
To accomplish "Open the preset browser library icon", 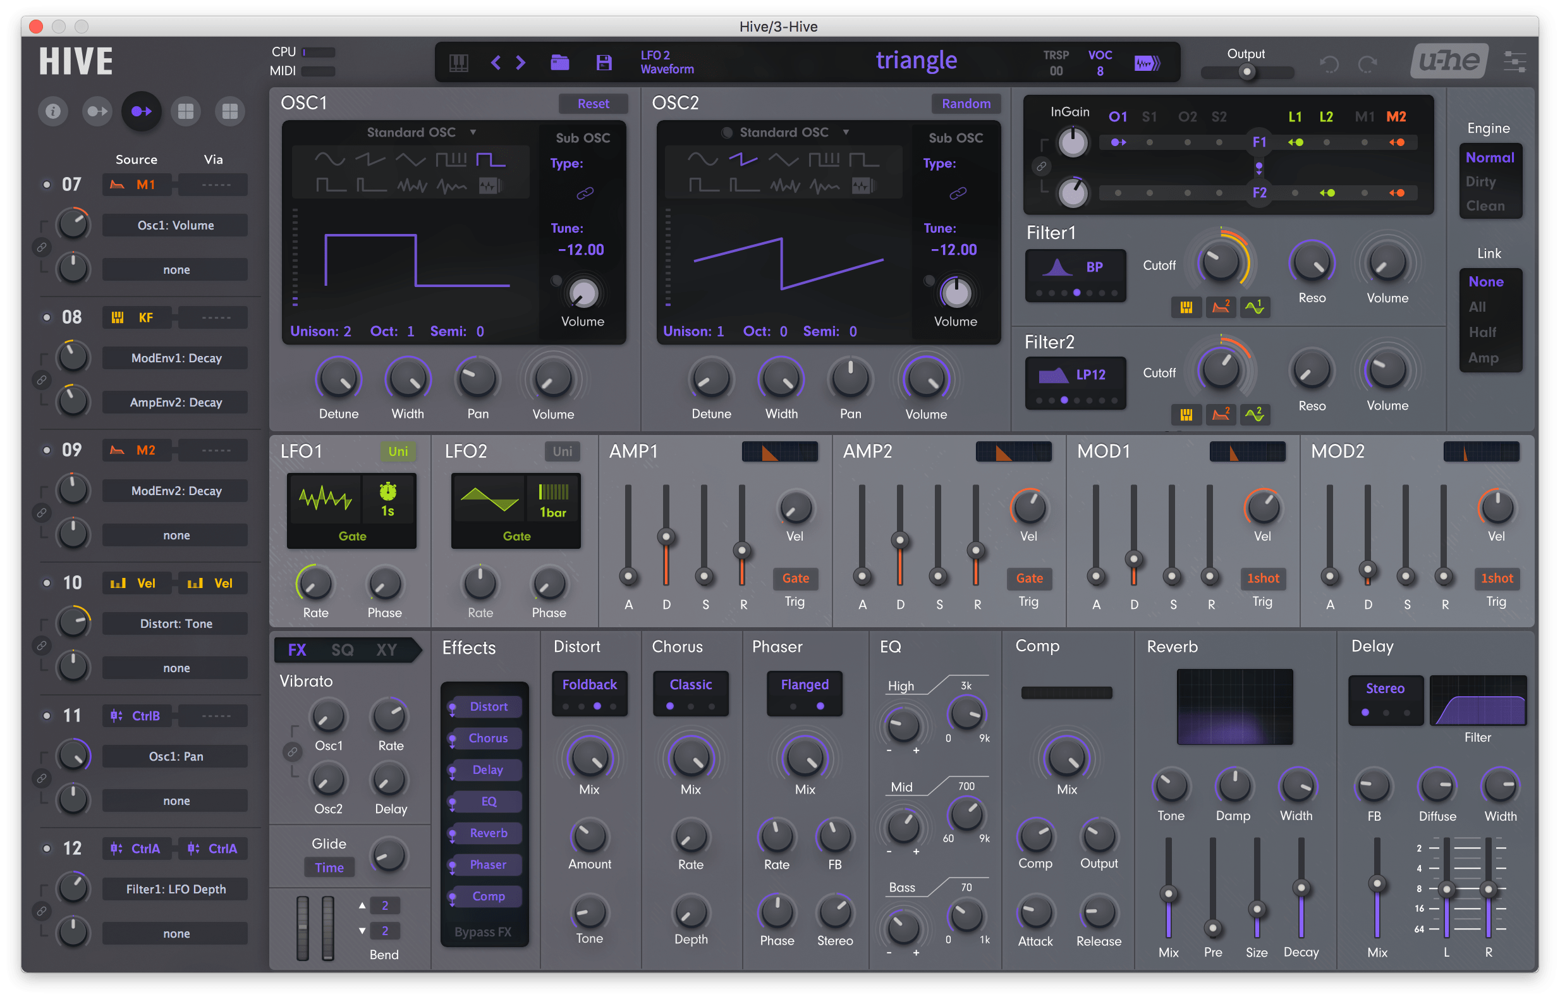I will [458, 62].
